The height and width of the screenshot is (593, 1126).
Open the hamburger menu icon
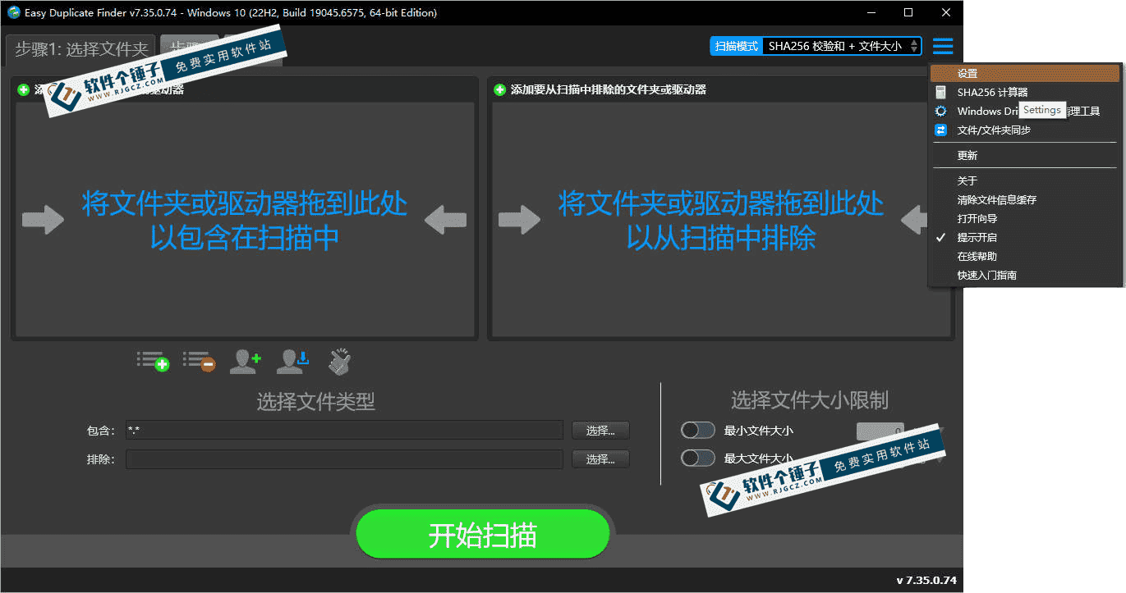click(942, 46)
